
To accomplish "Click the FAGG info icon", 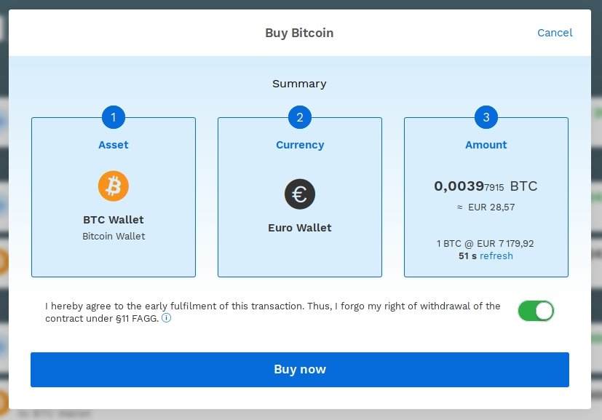I will click(x=167, y=318).
